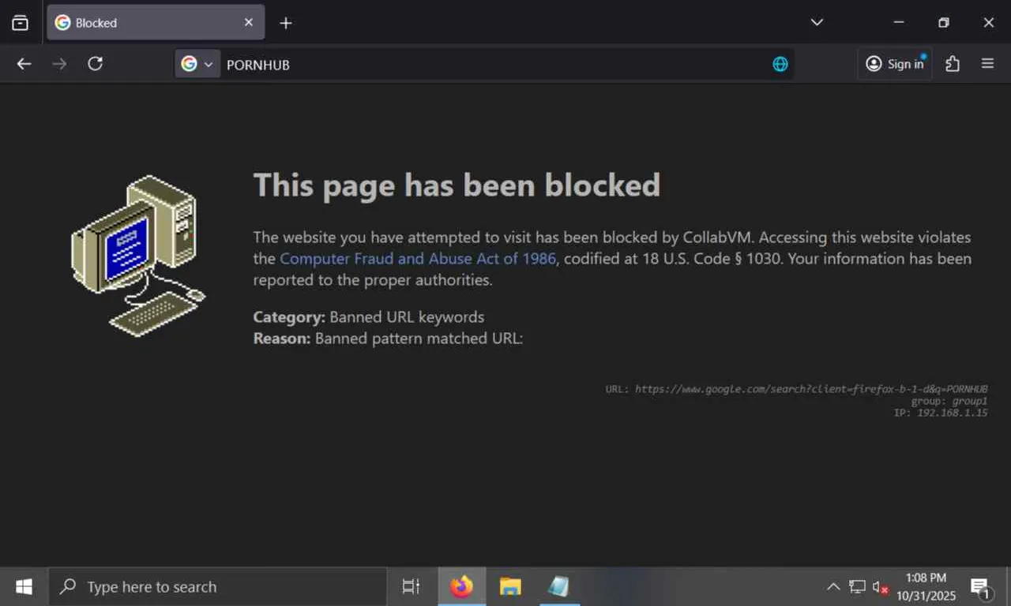The image size is (1011, 606).
Task: Go back to the previous page
Action: (x=24, y=64)
